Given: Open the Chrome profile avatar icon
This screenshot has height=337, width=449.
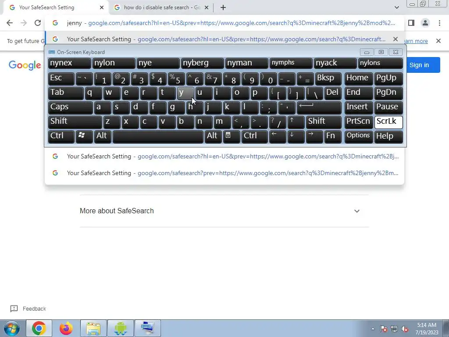Looking at the screenshot, I should coord(425,23).
